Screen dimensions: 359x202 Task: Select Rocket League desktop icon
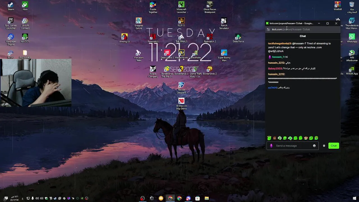(181, 88)
